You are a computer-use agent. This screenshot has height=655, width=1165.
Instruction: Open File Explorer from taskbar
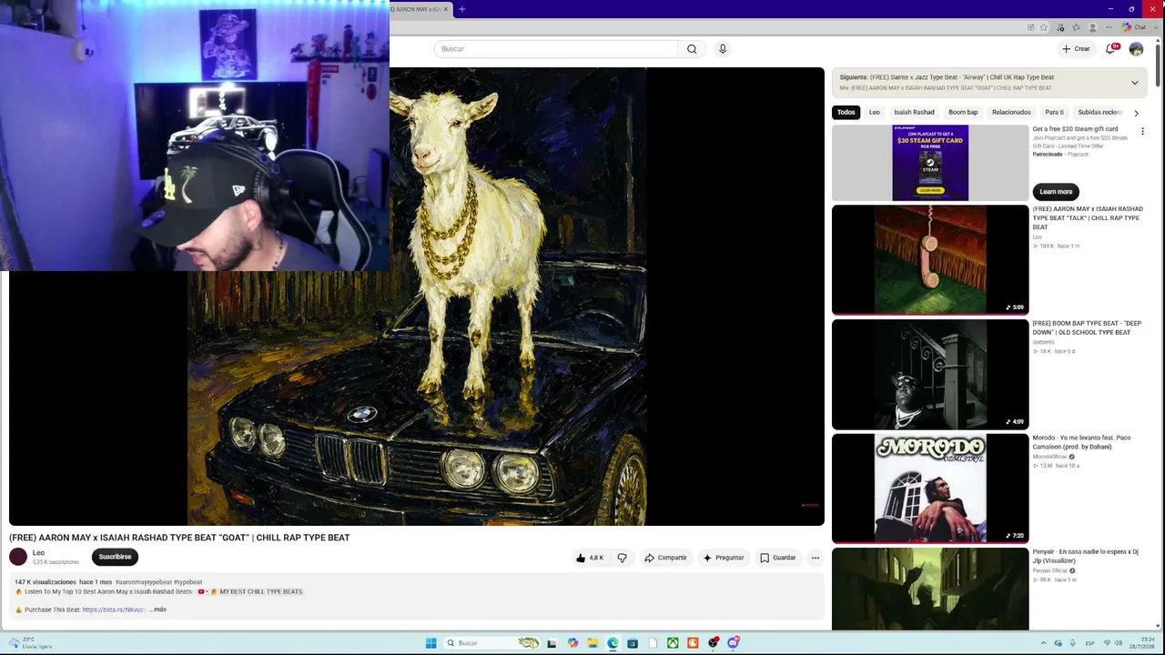593,643
